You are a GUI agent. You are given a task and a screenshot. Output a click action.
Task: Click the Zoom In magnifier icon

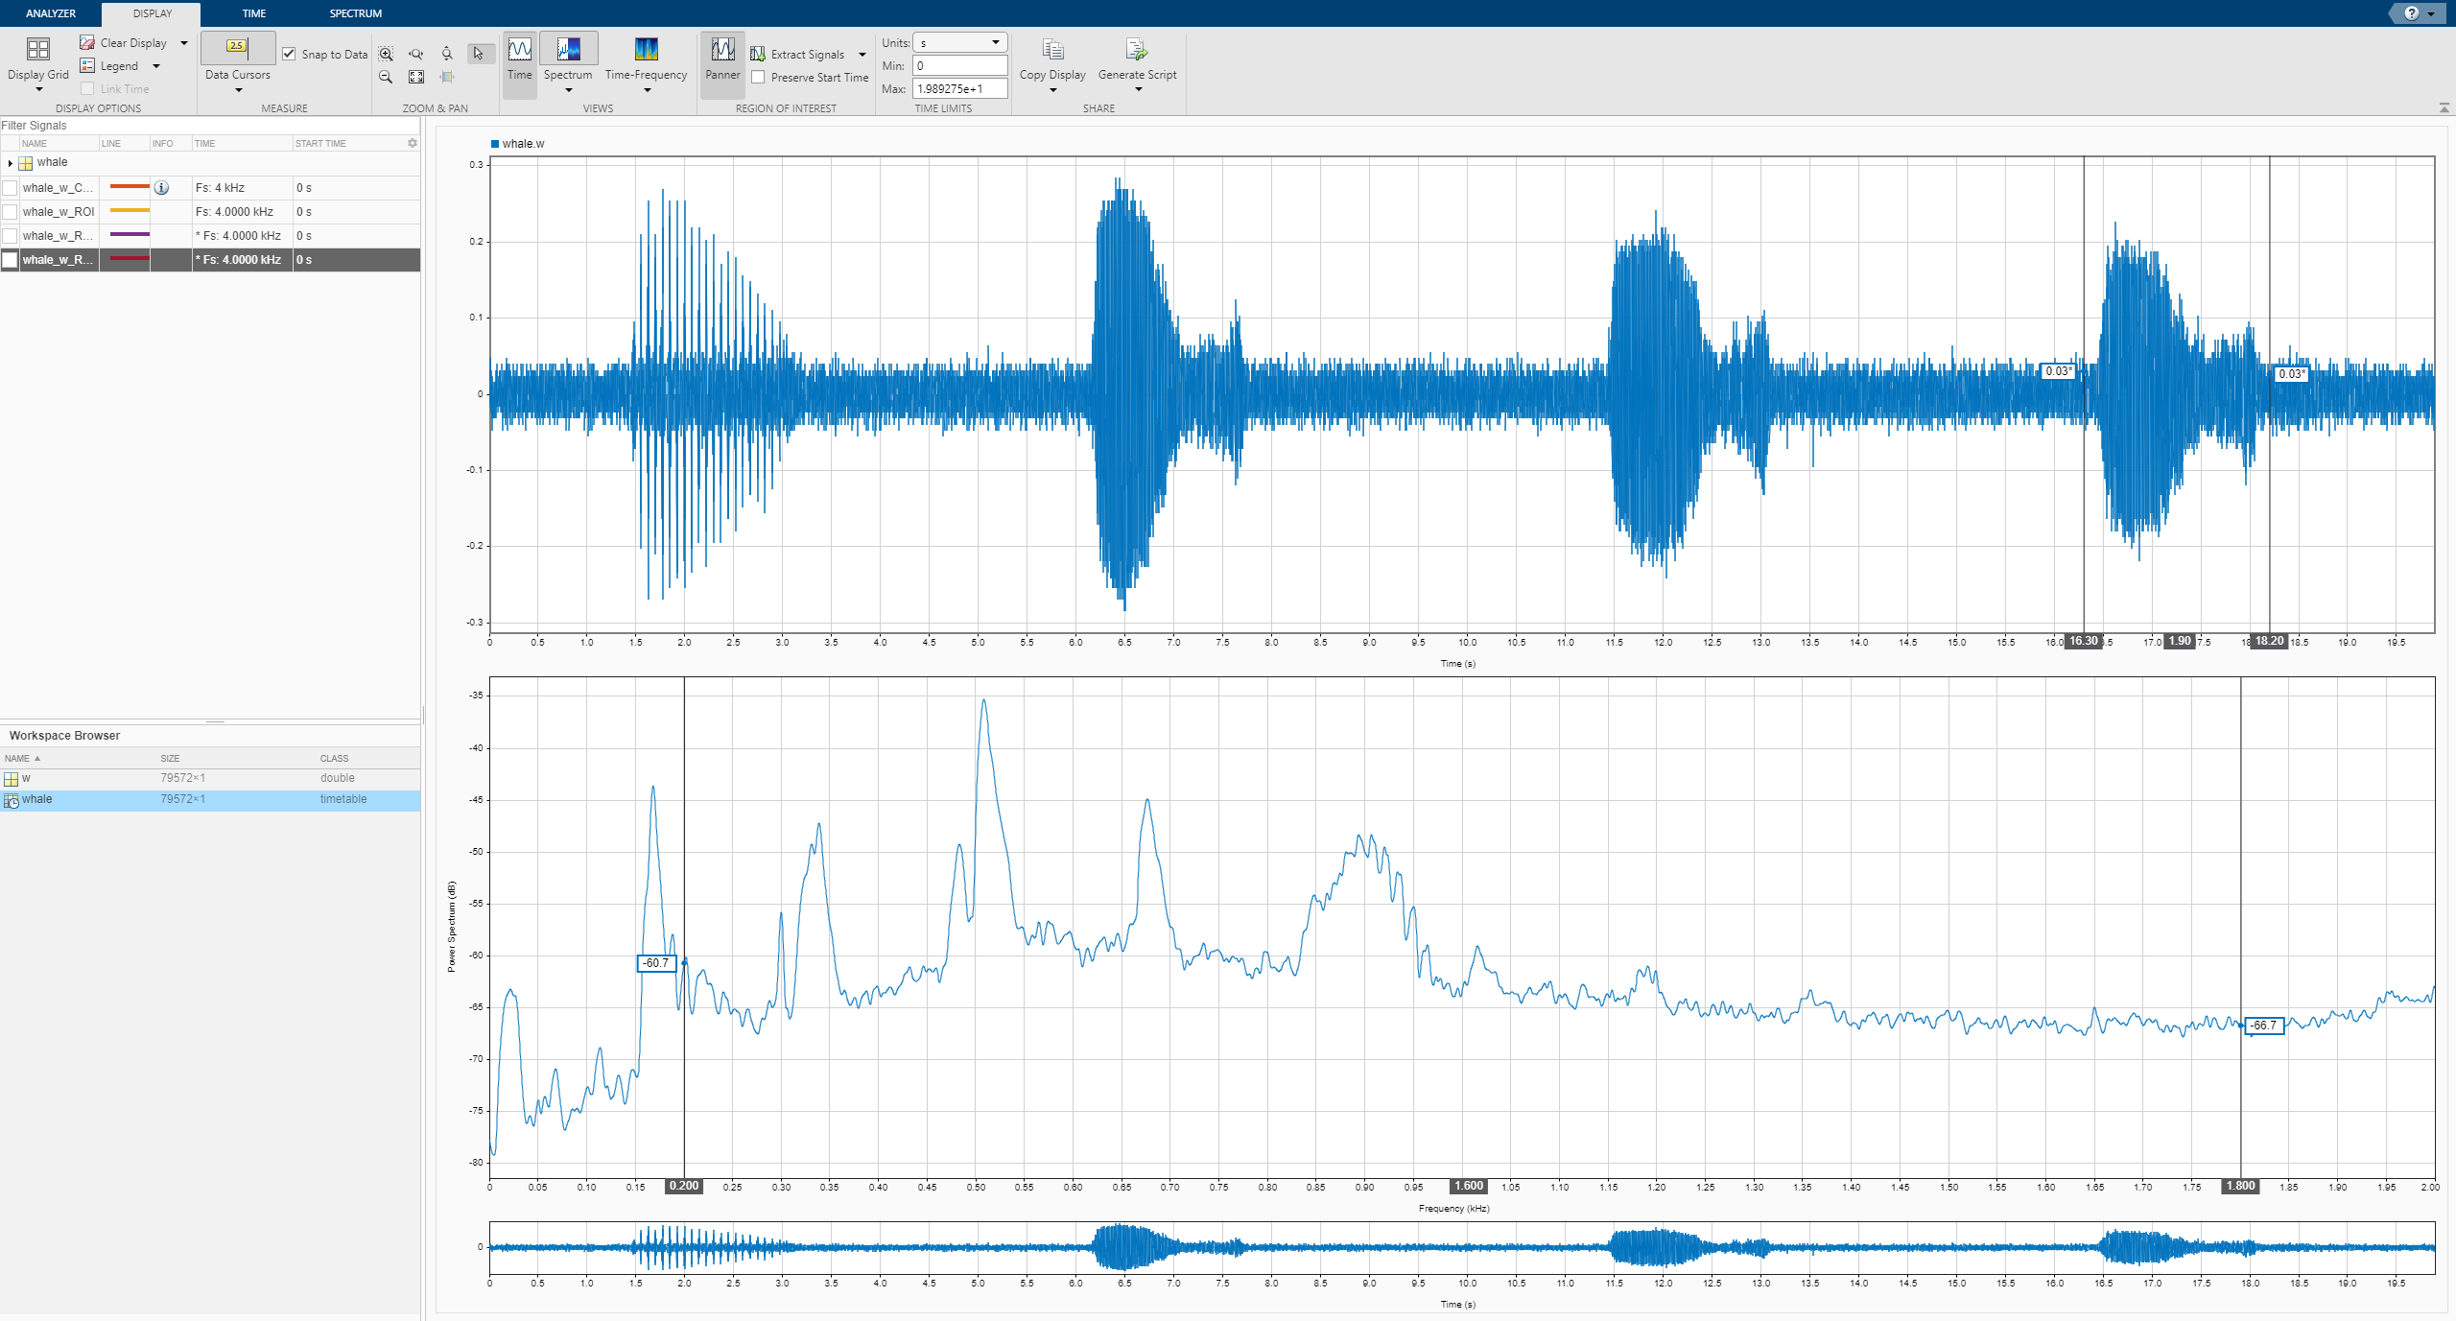click(x=386, y=54)
